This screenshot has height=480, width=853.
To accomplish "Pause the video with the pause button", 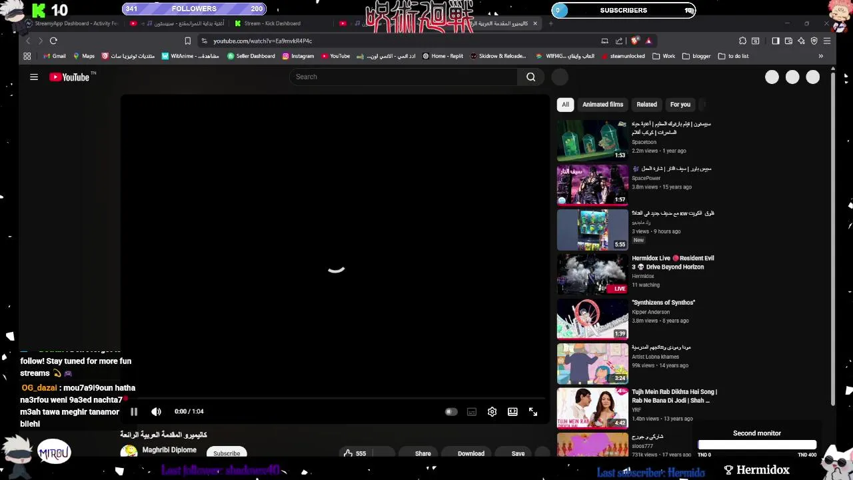I will coord(134,412).
